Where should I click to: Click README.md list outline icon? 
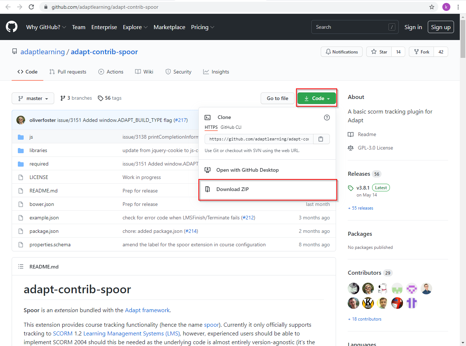tap(21, 267)
